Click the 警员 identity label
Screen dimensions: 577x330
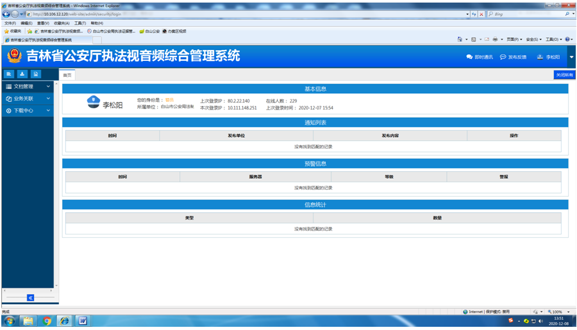point(169,100)
